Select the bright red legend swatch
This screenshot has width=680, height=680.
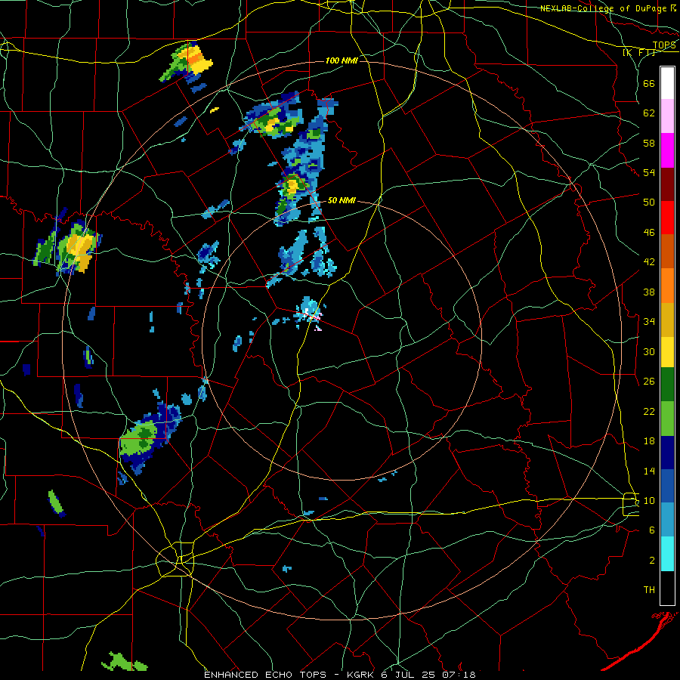(x=667, y=218)
